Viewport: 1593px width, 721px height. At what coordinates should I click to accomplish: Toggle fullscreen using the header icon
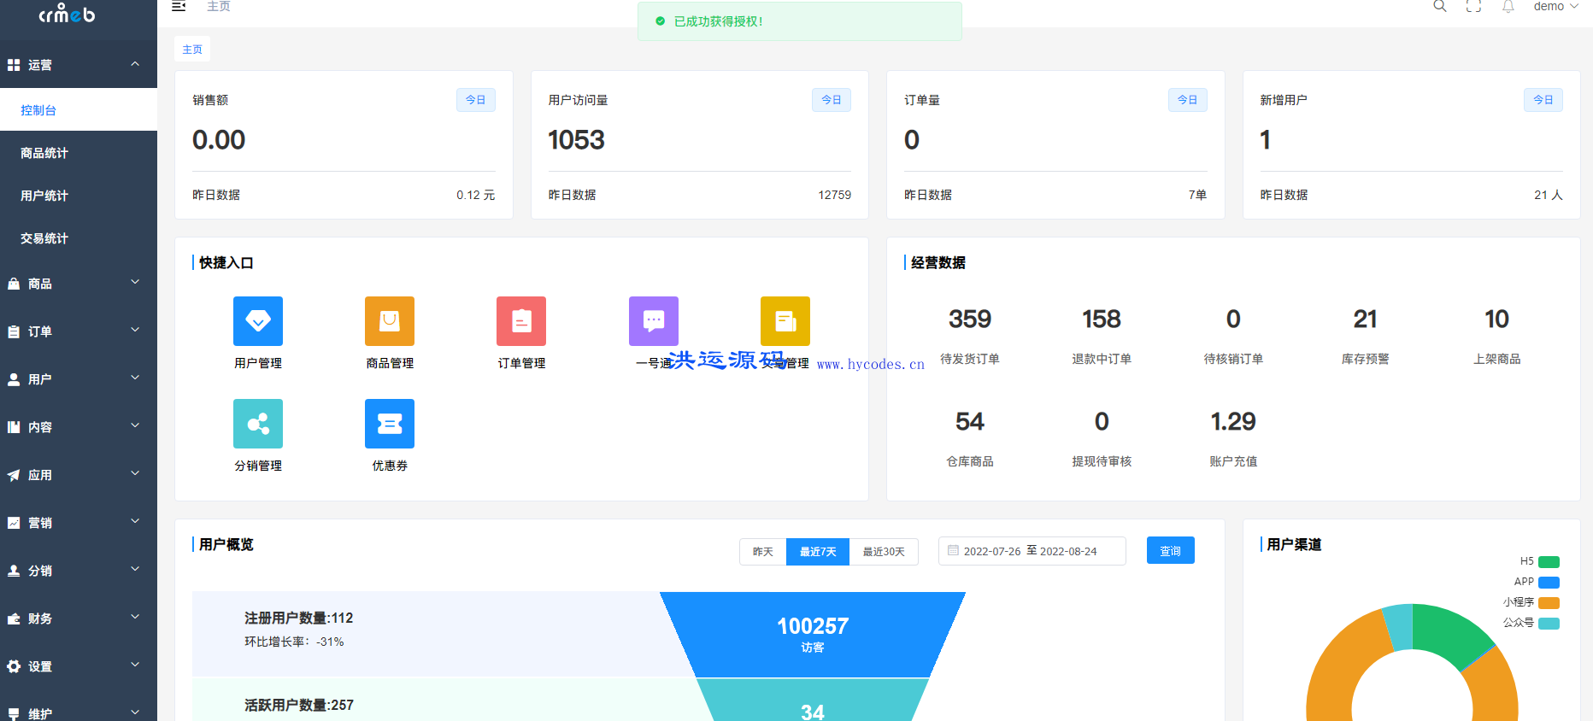pos(1474,6)
